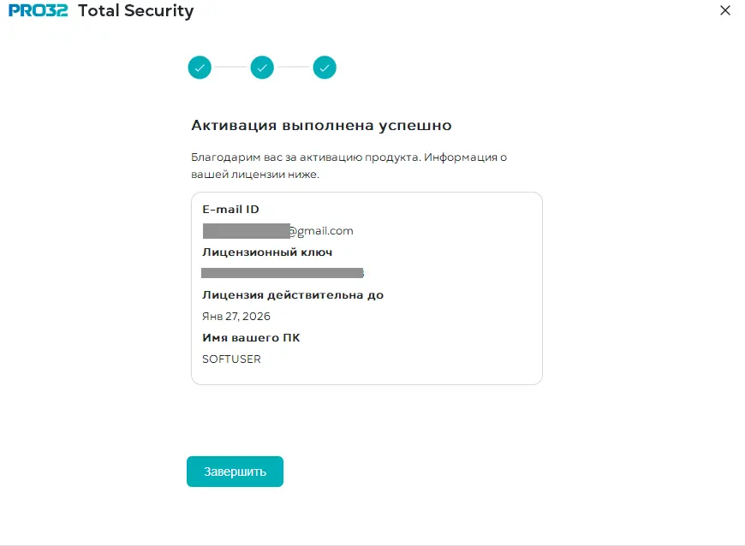Click the third completed step checkmark
Viewport: 745px width, 546px height.
[x=325, y=68]
